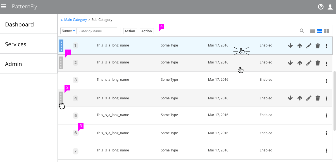336x162 pixels.
Task: Open kebab menu for row 1
Action: (x=327, y=46)
